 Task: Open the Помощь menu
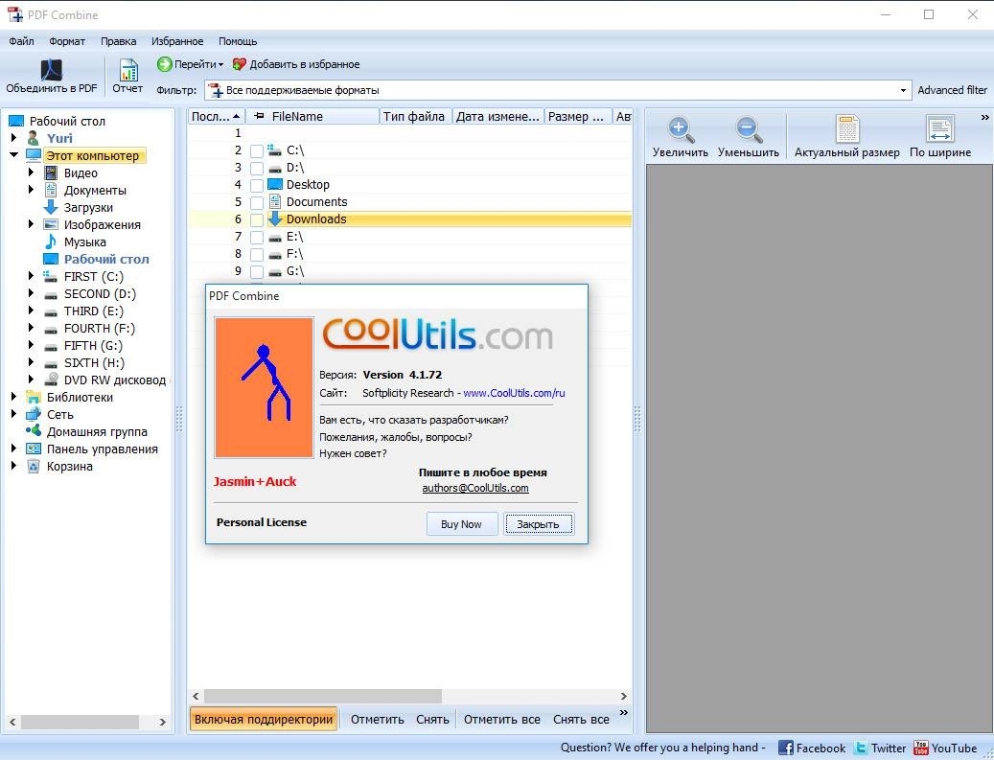coord(238,41)
